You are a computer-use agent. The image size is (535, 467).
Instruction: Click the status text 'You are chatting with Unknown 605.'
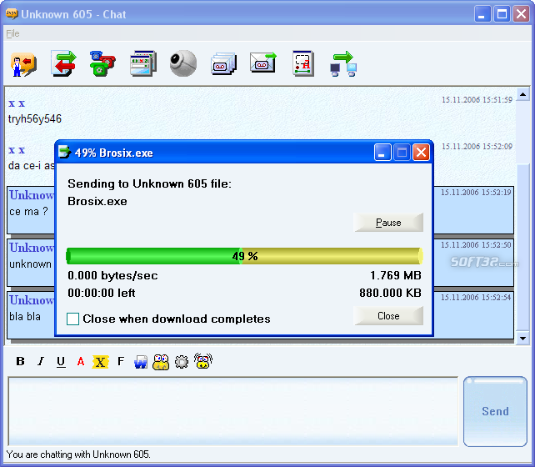click(78, 454)
